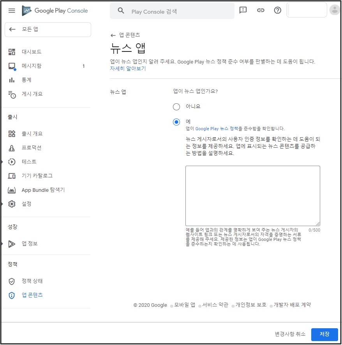Open the 개발자 배포 계약 footer link
This screenshot has height=345, width=342.
click(292, 305)
